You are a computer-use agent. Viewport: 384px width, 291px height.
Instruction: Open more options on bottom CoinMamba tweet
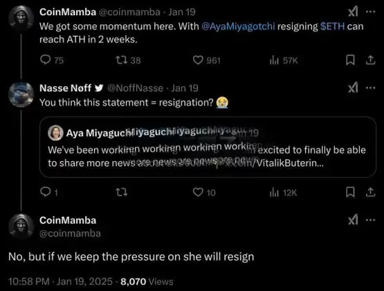(371, 220)
